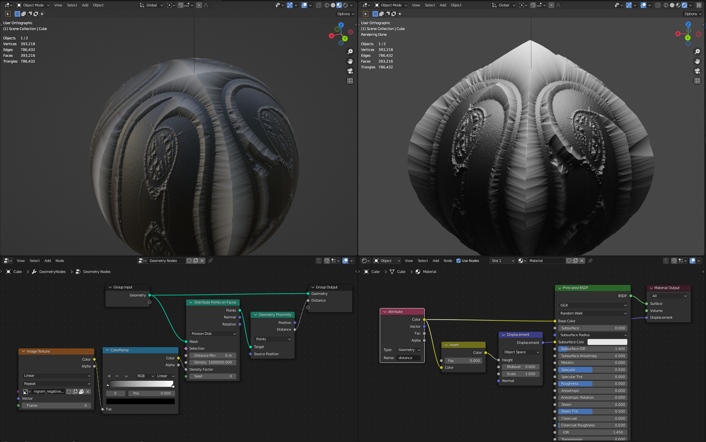Click zoom magnifier icon in right viewport

697,52
